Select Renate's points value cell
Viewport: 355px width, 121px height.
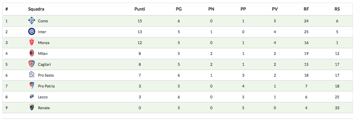(x=140, y=108)
